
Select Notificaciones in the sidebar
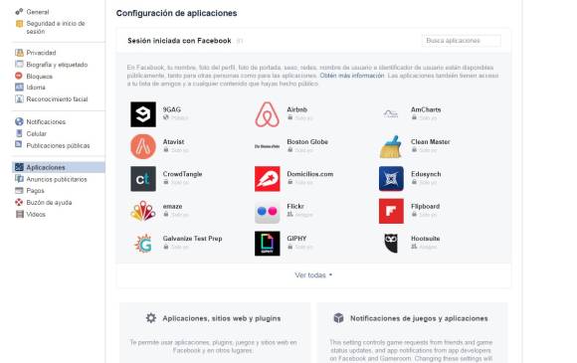[x=46, y=121]
